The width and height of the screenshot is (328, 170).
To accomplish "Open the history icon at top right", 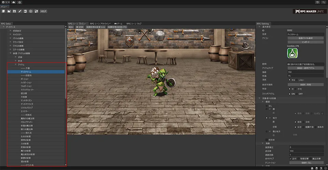I will pos(318,2).
